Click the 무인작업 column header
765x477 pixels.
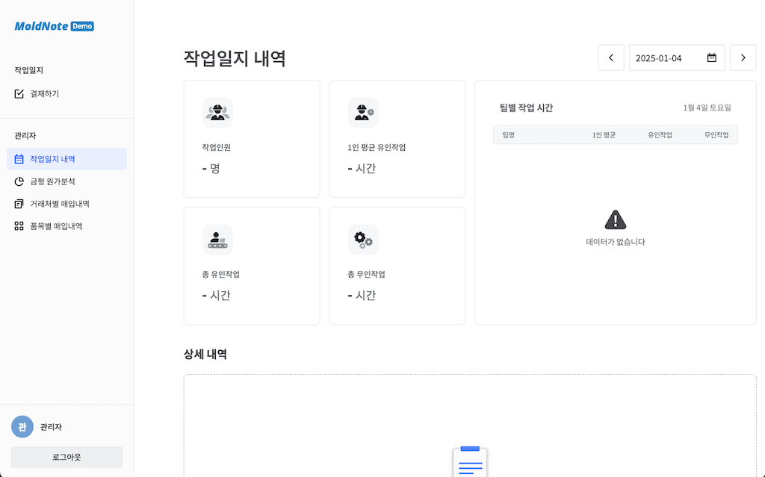(x=716, y=135)
